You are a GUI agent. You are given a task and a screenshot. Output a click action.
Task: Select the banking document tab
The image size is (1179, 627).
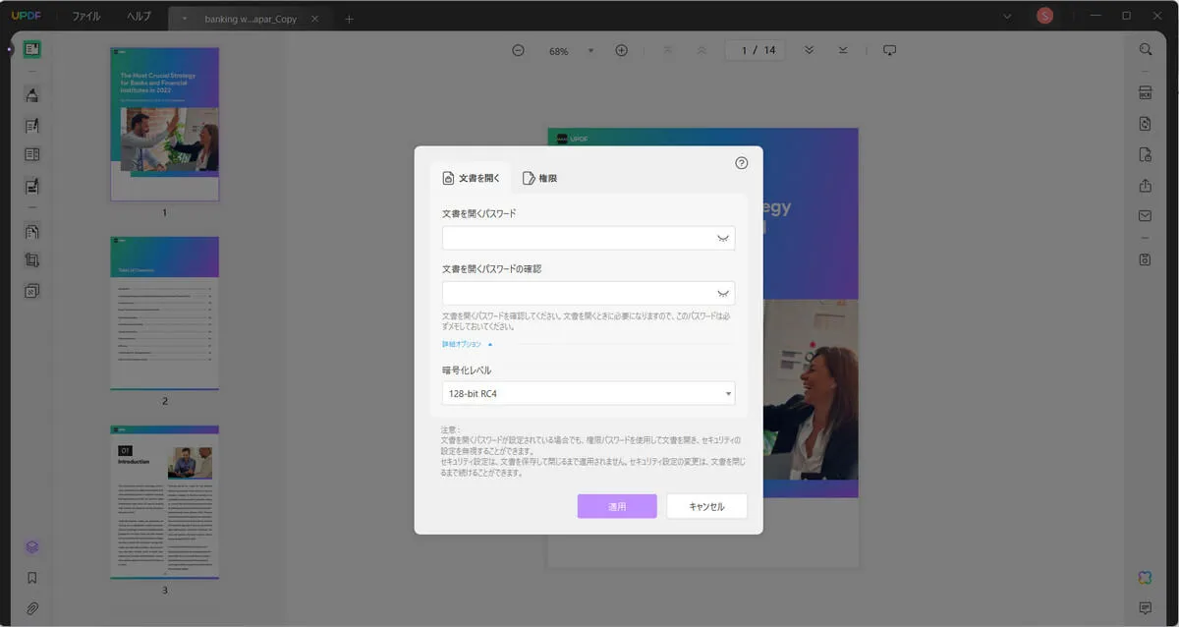253,19
